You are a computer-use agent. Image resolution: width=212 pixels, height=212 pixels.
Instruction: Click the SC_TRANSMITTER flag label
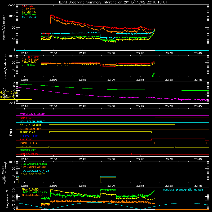pos(31,129)
